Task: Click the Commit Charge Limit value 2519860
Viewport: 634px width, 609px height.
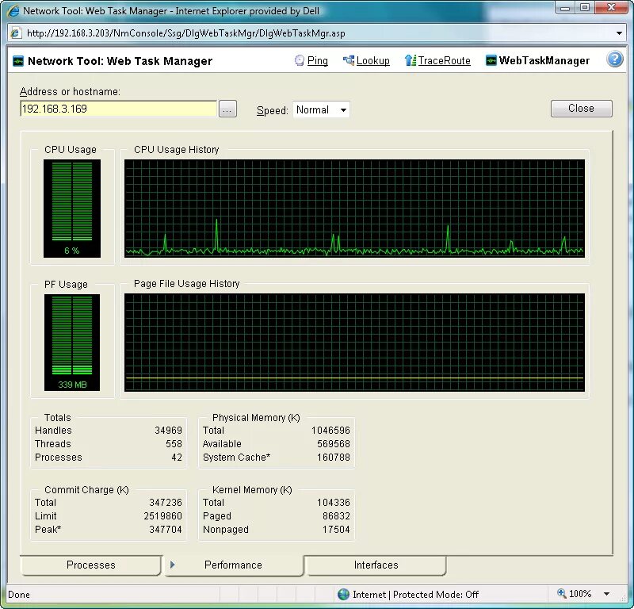Action: coord(163,516)
